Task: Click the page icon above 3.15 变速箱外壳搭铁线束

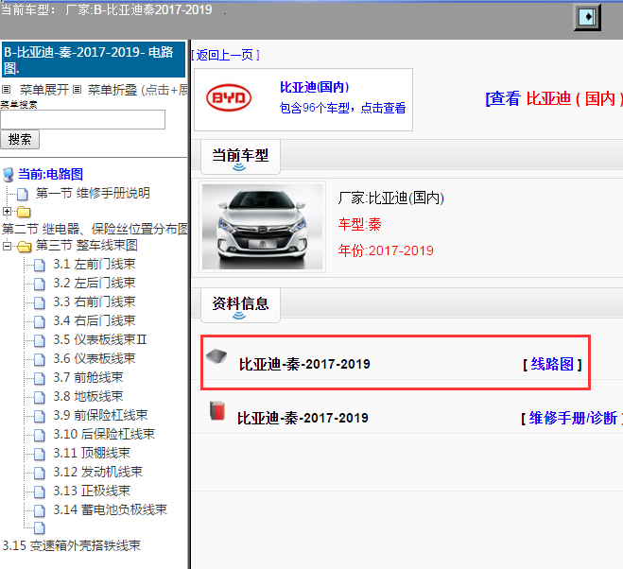Action: 40,527
